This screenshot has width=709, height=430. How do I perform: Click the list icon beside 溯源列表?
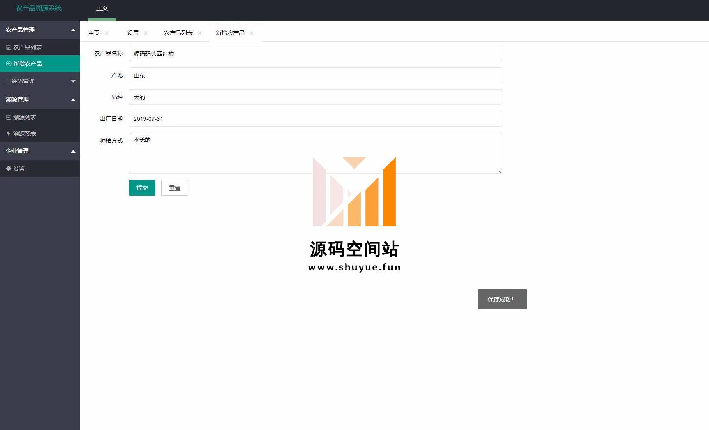point(9,117)
